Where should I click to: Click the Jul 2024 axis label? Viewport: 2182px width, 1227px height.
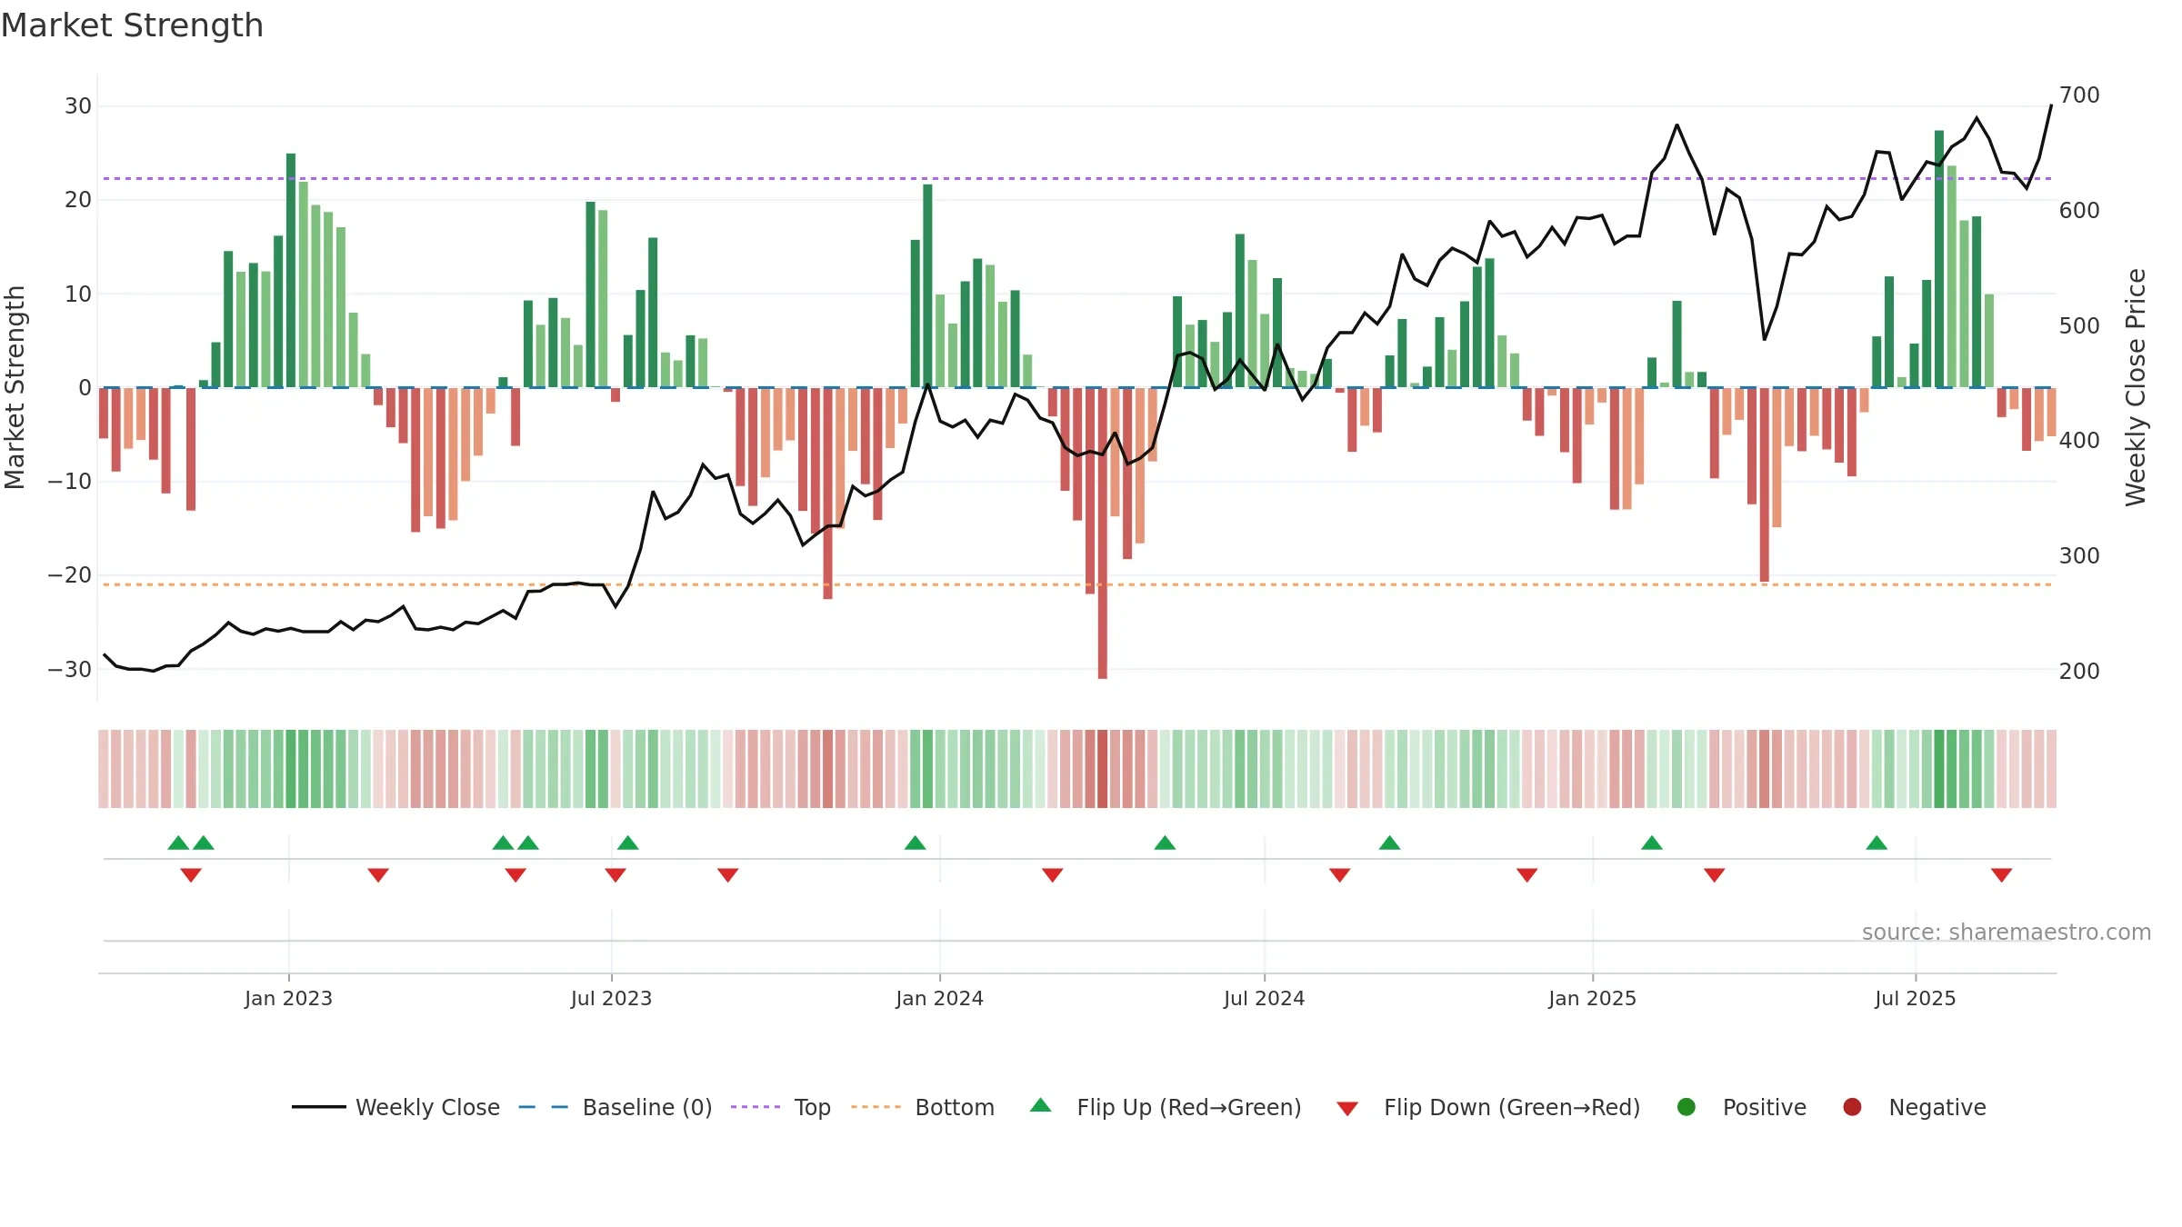point(1264,998)
